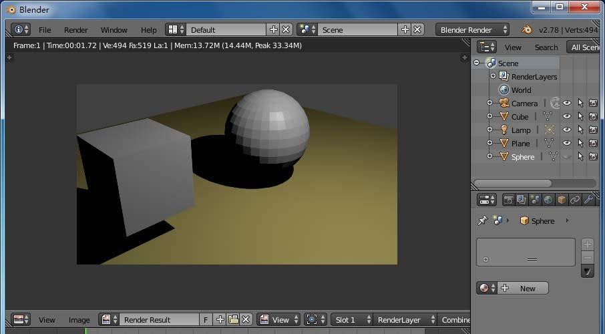Open the Blender Render engine dropdown
The width and height of the screenshot is (605, 334).
point(472,30)
